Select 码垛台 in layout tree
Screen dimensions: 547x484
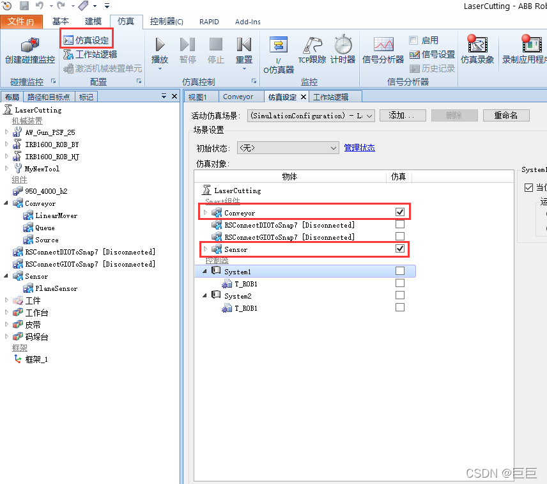click(x=36, y=337)
